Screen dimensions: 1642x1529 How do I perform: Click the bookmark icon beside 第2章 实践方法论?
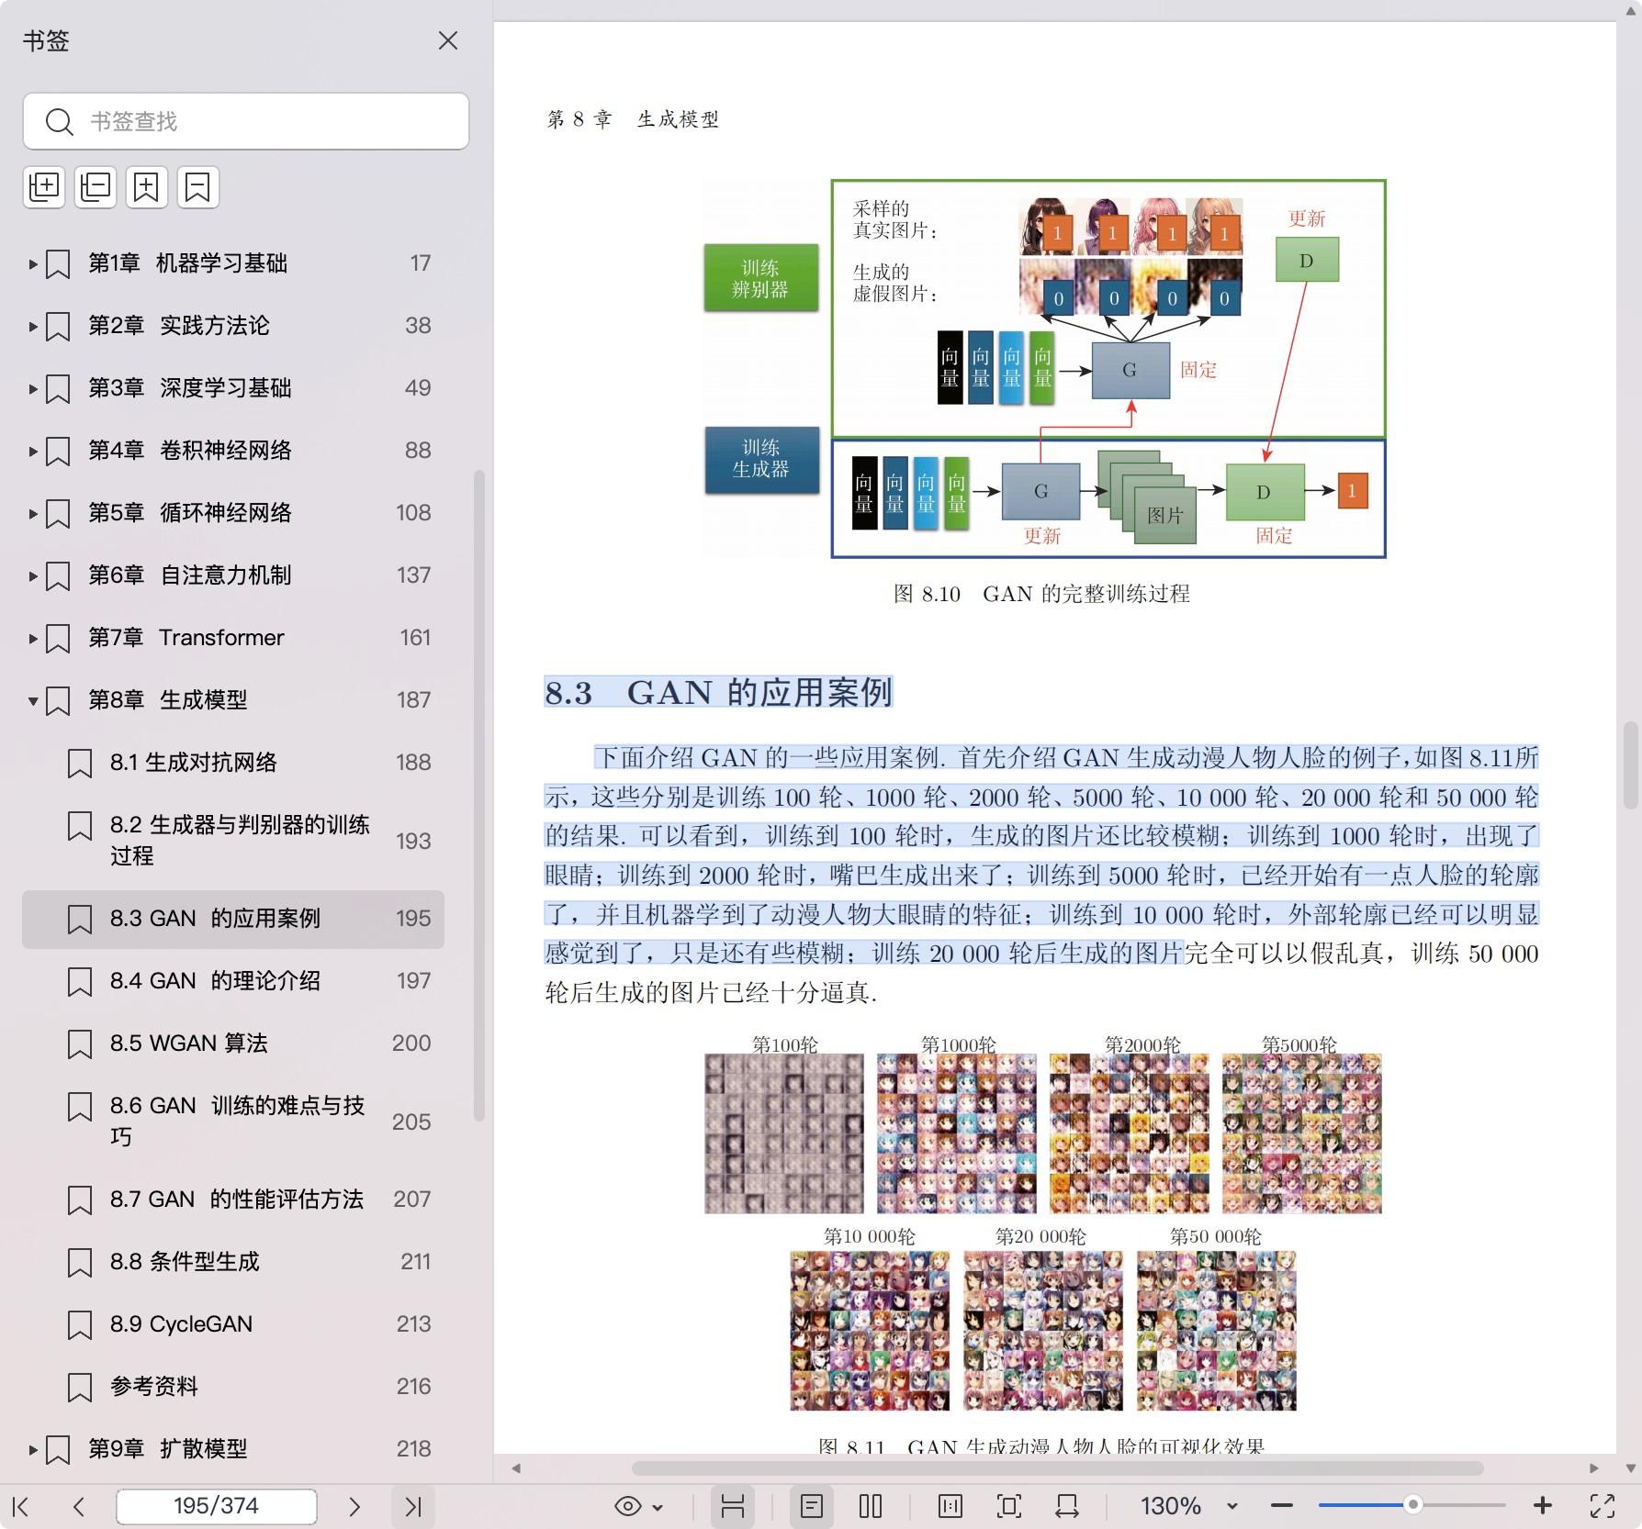click(x=58, y=326)
